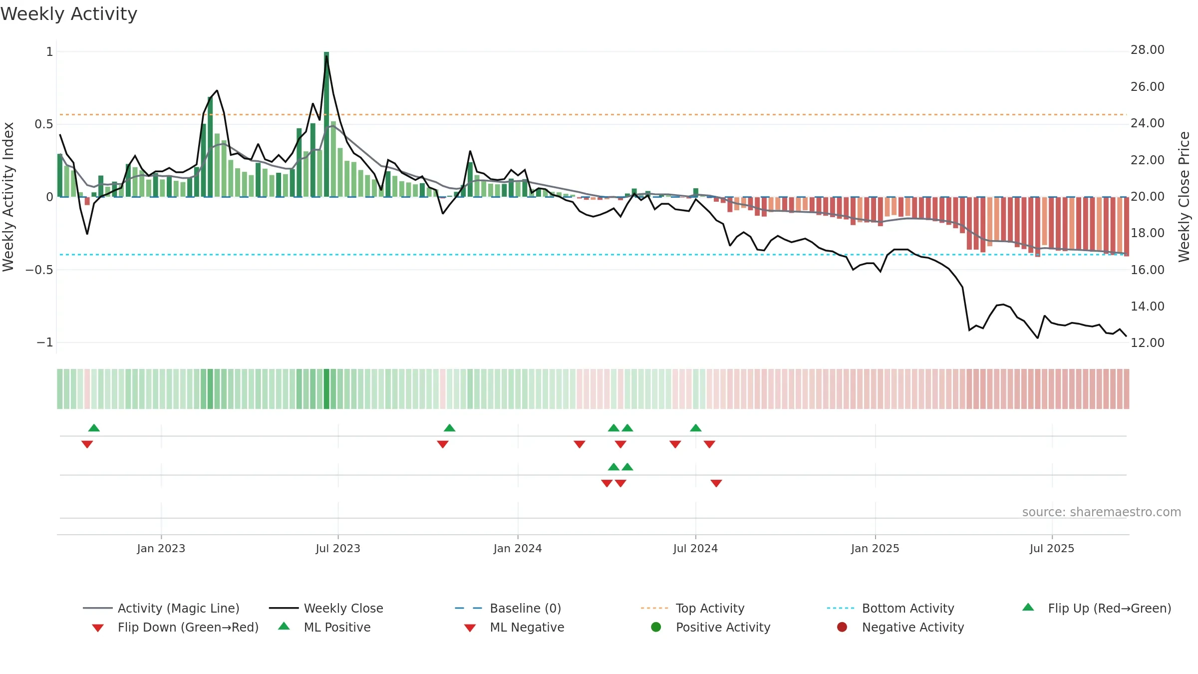Click the Flip Down (Green→Red) legend triangle

tap(98, 628)
